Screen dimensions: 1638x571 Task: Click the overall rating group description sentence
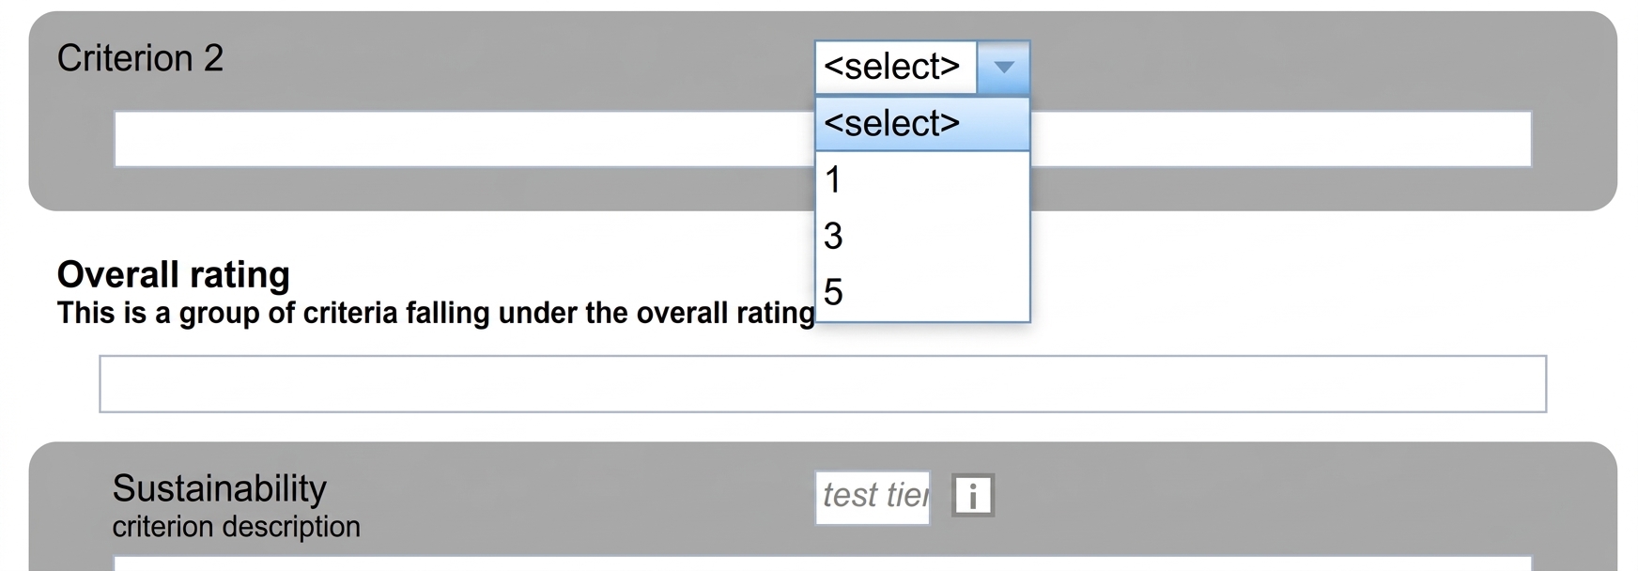pos(436,313)
